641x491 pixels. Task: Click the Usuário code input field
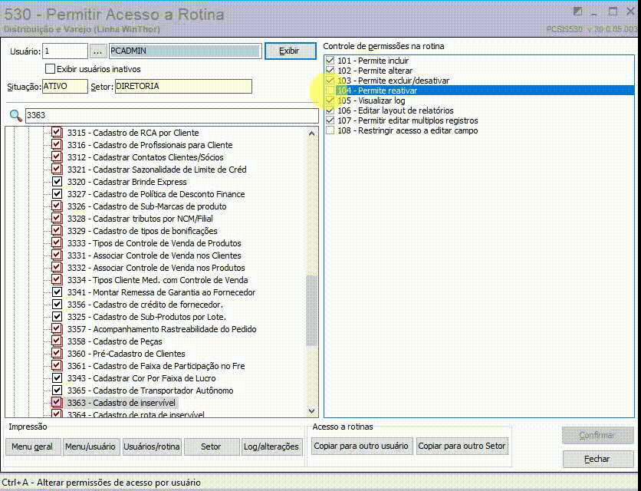tap(65, 51)
